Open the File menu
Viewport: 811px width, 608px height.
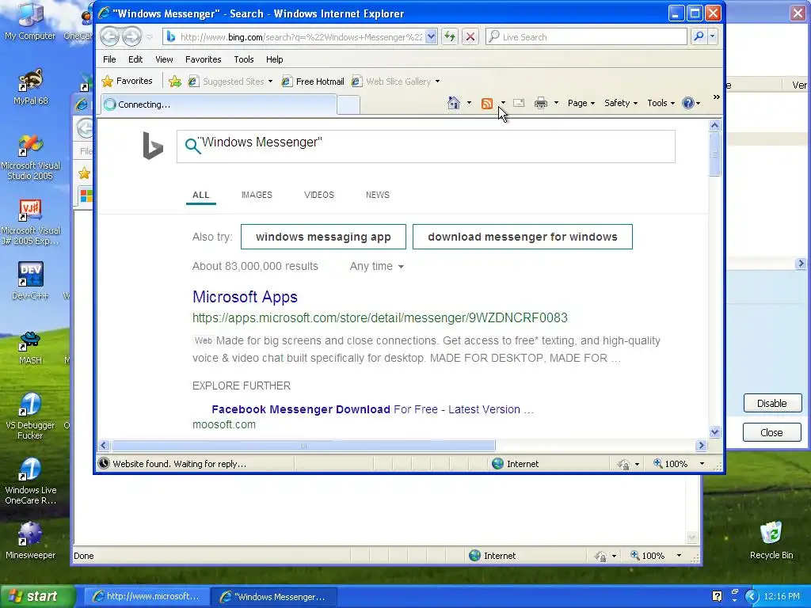[x=109, y=59]
